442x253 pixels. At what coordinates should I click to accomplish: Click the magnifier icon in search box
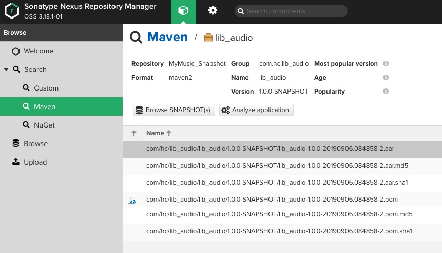pyautogui.click(x=240, y=11)
